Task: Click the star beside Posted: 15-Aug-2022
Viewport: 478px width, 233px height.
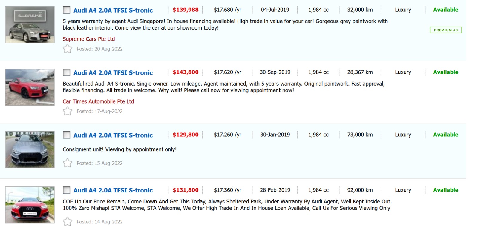Action: pyautogui.click(x=68, y=163)
